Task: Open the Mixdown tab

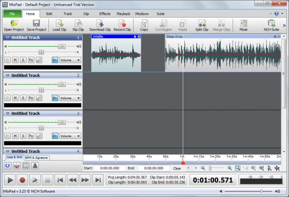Action: pos(142,14)
